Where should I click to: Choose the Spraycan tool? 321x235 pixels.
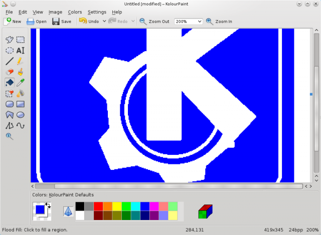click(21, 93)
